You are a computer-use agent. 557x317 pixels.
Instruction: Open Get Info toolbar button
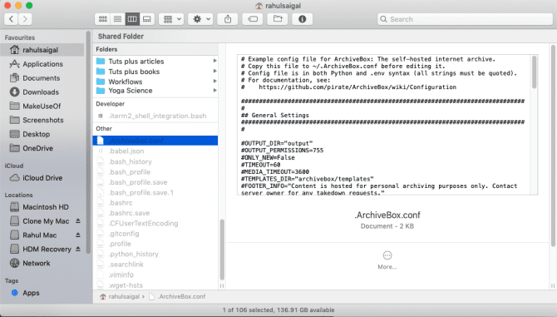click(303, 19)
